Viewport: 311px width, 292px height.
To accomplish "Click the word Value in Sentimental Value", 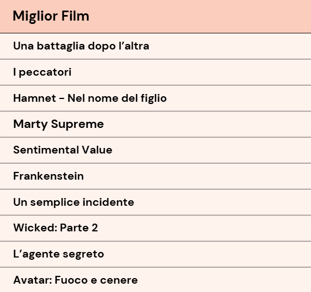I will tap(97, 150).
